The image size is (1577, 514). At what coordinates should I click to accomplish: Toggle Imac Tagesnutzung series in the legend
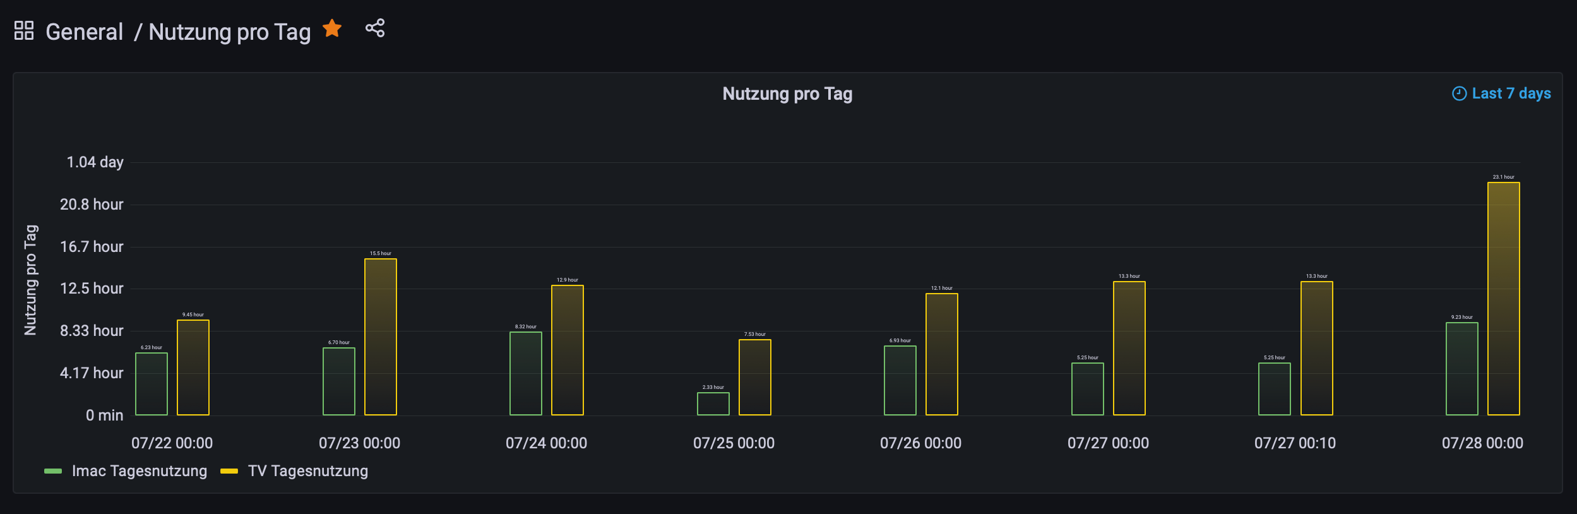(139, 471)
